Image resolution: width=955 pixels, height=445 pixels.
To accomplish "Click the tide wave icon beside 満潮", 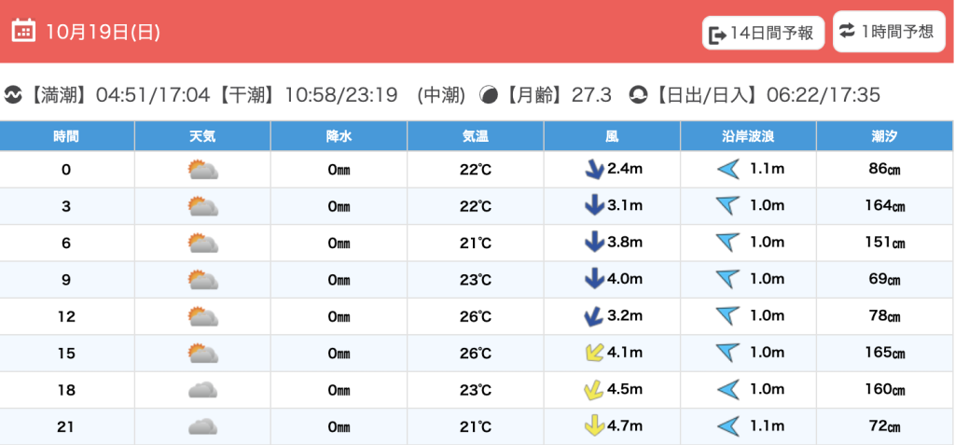I will tap(14, 95).
